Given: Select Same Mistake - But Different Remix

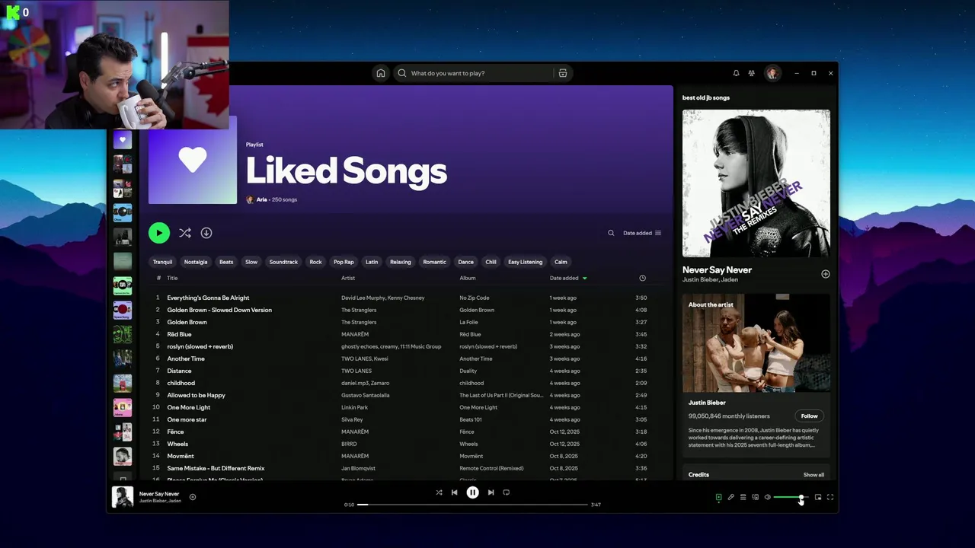Looking at the screenshot, I should [x=216, y=468].
